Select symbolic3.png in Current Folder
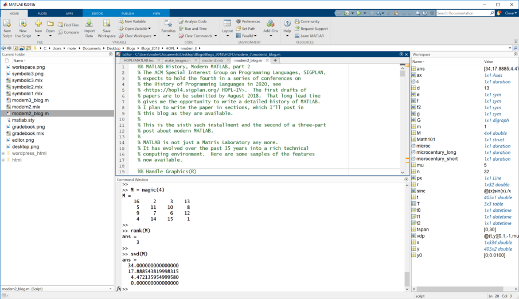519x299 pixels. (28, 74)
